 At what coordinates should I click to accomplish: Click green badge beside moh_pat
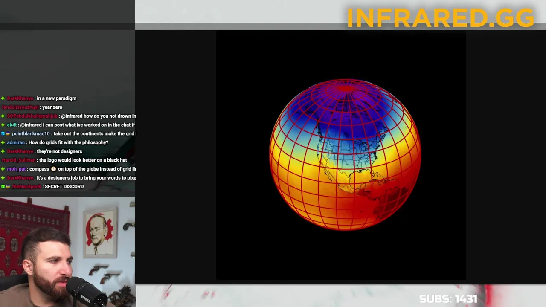[x=3, y=169]
